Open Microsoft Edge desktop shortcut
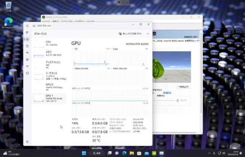Screen dimensions: 245x157 coord(8,23)
